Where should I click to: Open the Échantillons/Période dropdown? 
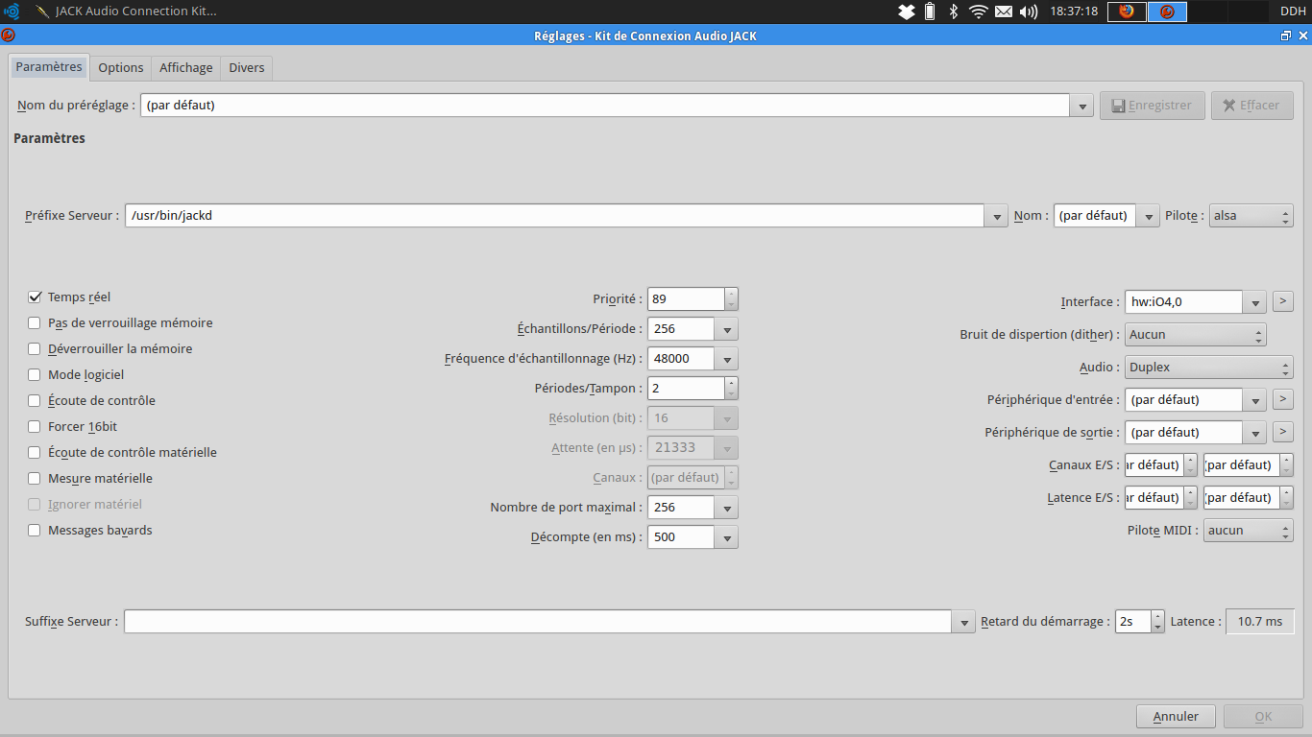pos(692,329)
